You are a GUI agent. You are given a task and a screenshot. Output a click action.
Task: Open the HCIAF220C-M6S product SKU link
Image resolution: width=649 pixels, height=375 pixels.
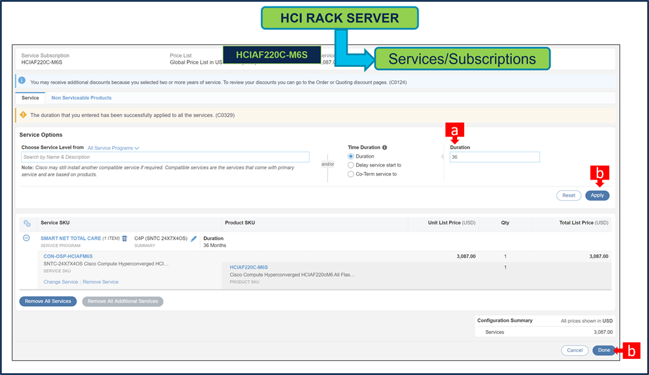tap(249, 268)
